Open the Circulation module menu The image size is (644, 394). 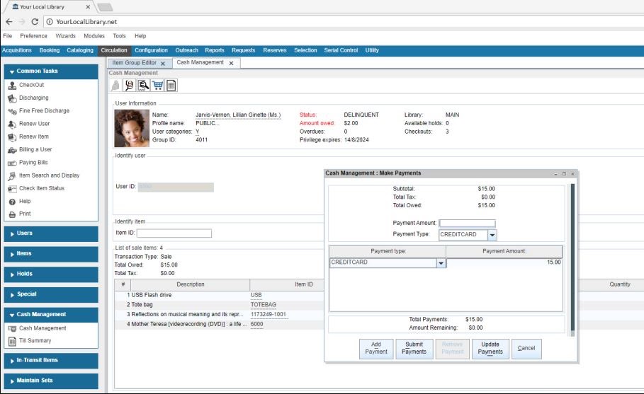[x=114, y=50]
